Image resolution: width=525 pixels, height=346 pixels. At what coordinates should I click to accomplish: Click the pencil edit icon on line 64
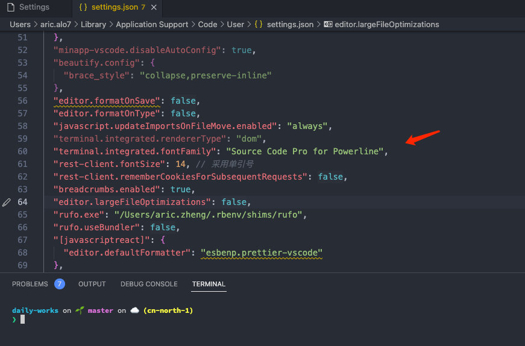click(x=7, y=203)
